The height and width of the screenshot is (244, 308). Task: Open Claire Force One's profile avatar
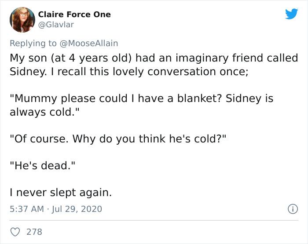(22, 20)
